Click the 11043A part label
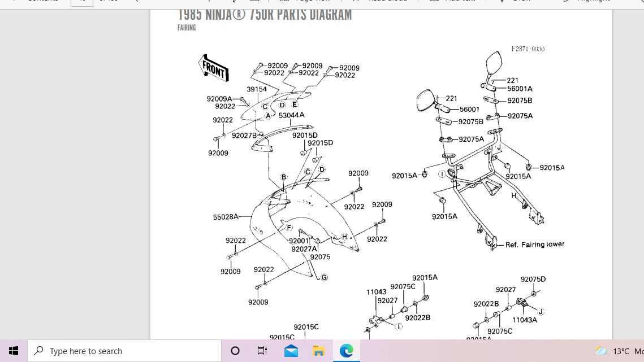644x362 pixels. [x=524, y=320]
